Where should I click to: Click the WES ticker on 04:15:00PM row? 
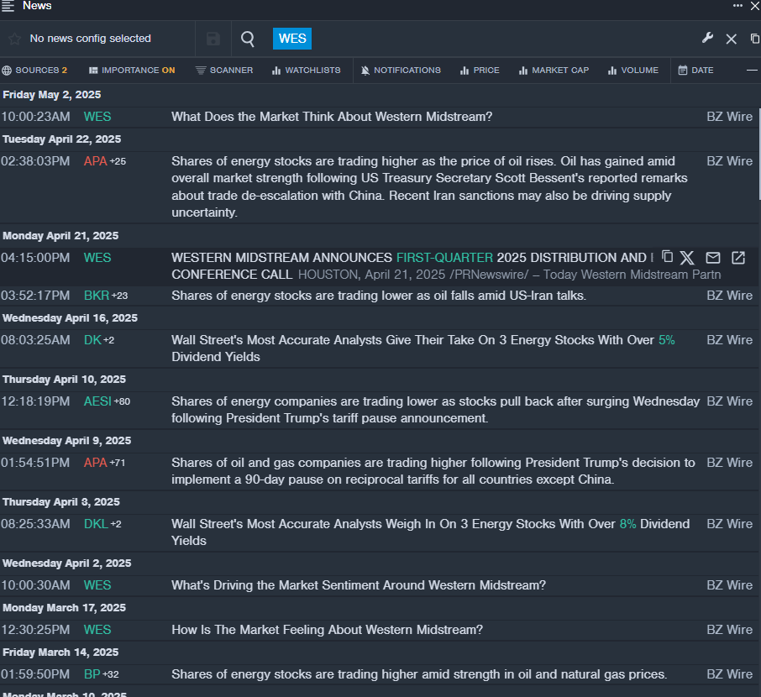[97, 257]
